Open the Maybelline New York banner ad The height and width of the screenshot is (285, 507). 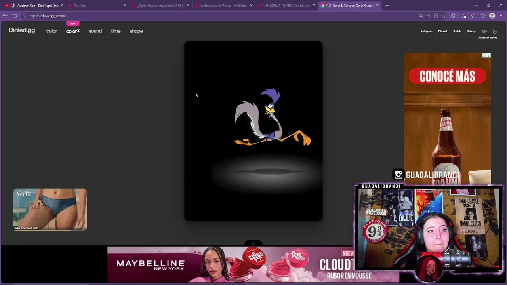[x=253, y=264]
